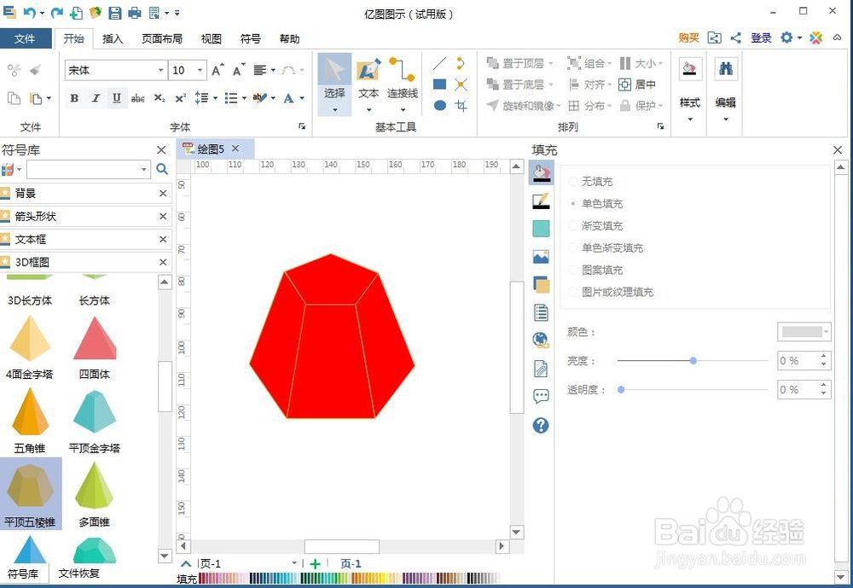
Task: Click the red pentagonal frustum on canvas
Action: [332, 336]
